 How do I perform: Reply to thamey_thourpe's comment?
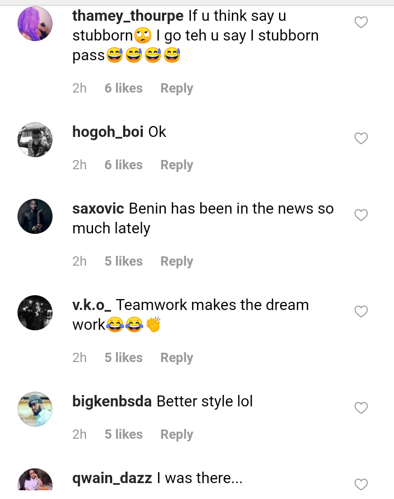coord(176,88)
